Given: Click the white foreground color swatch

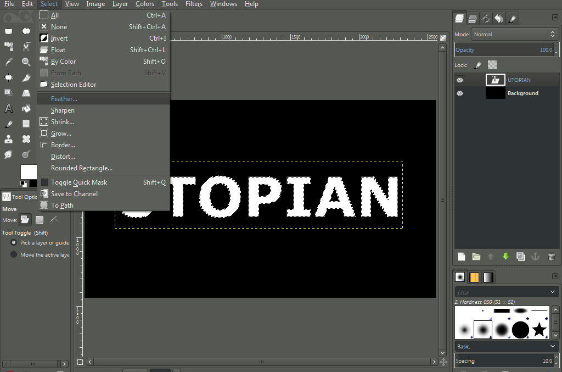Looking at the screenshot, I should coord(29,172).
